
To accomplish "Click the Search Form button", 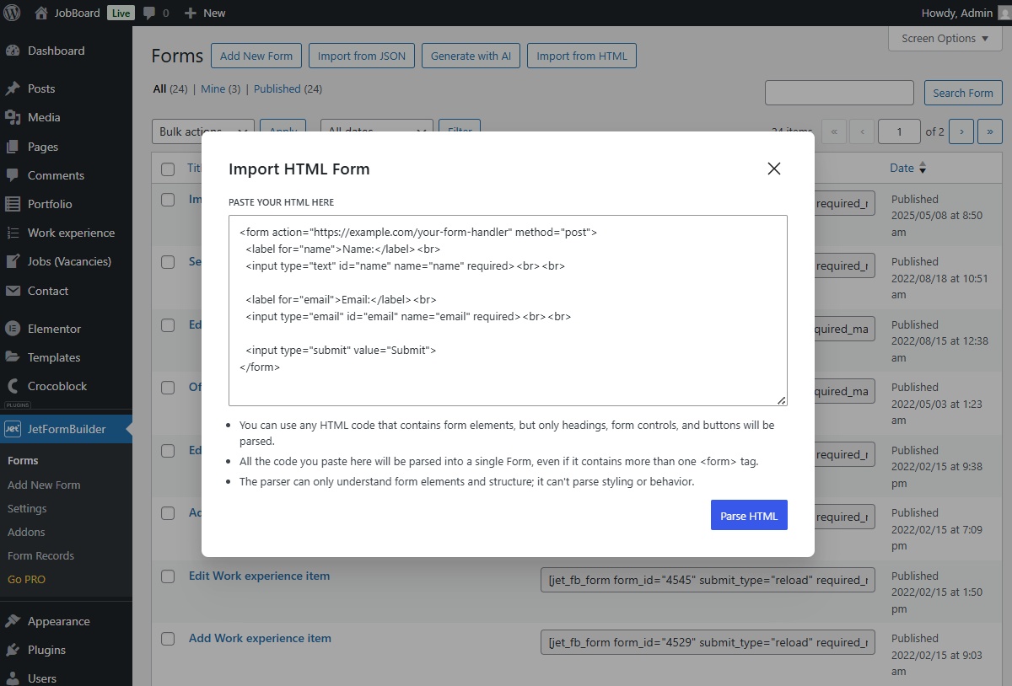I will click(x=963, y=93).
